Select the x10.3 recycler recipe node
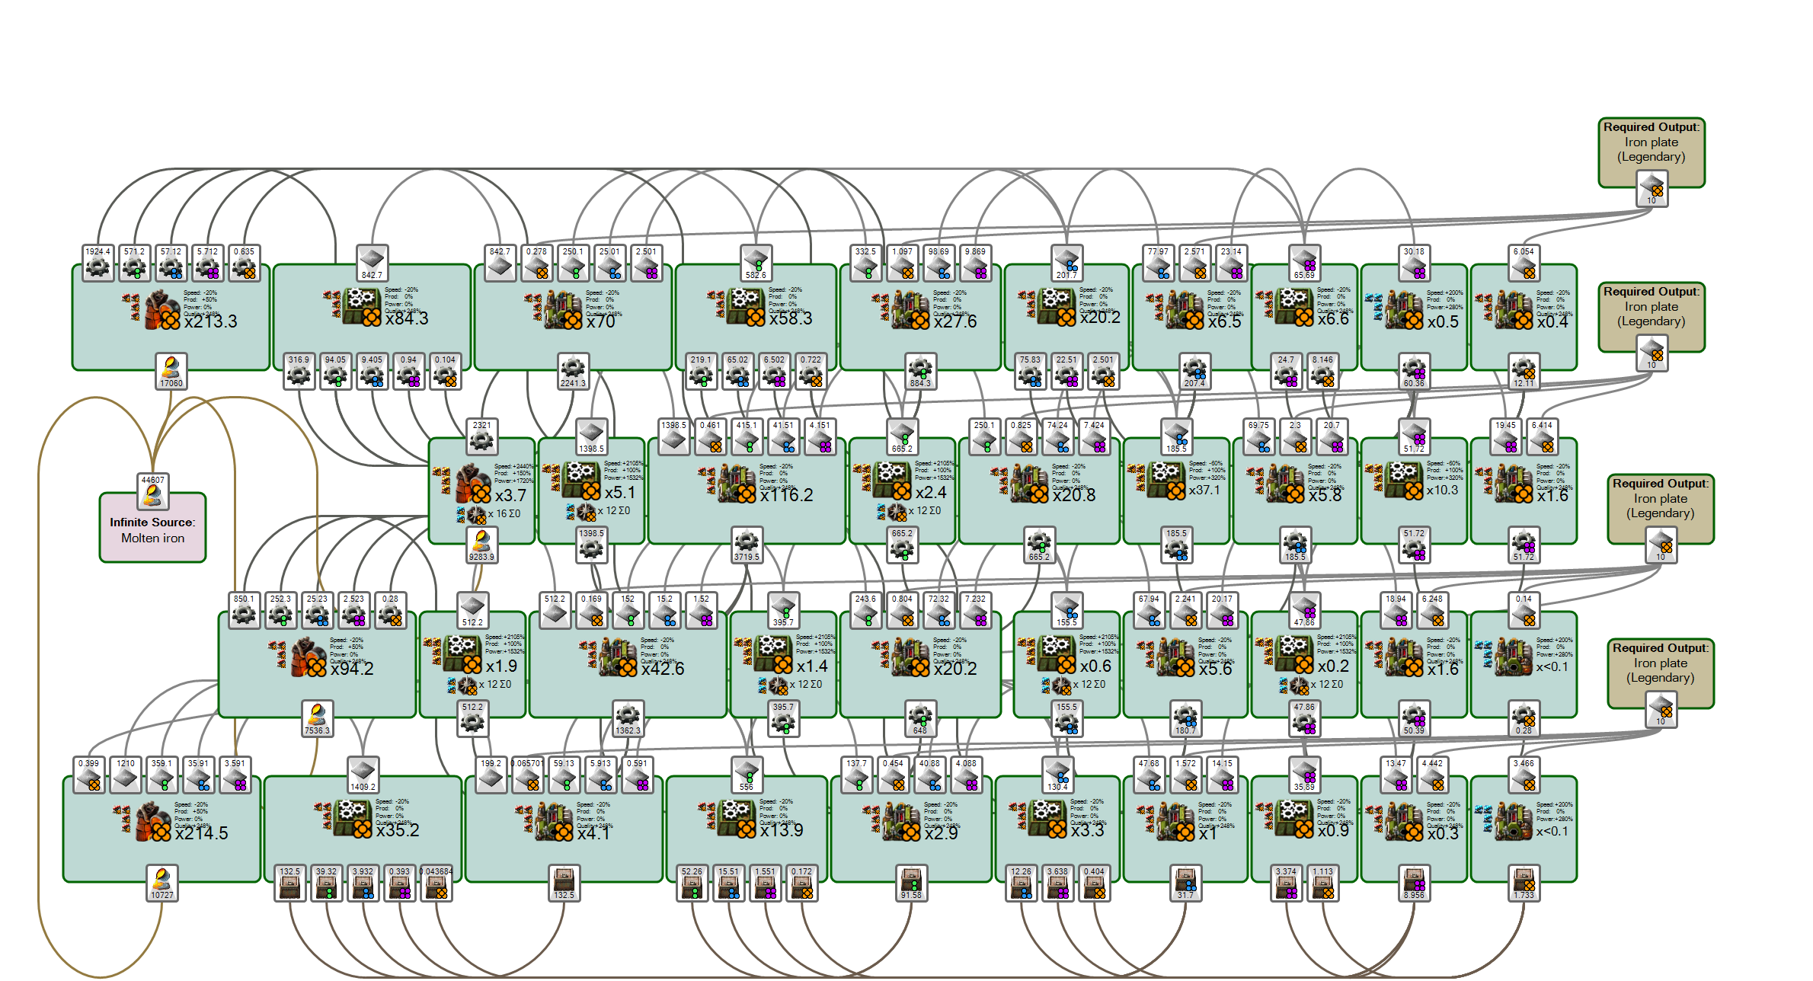 coord(1414,490)
